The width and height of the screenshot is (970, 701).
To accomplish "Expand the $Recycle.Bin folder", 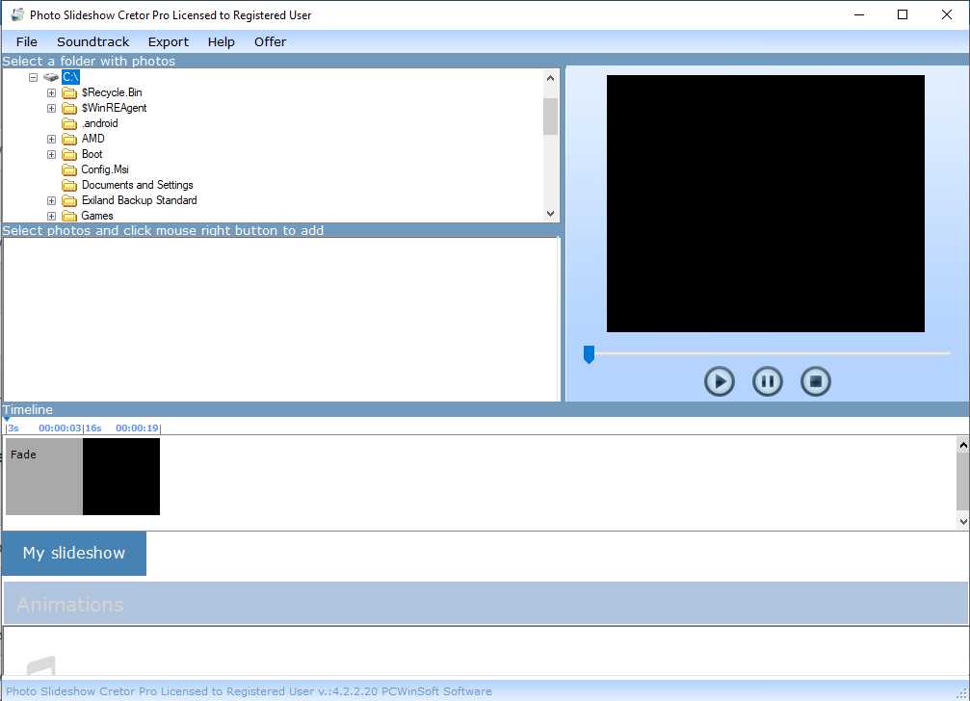I will tap(51, 92).
